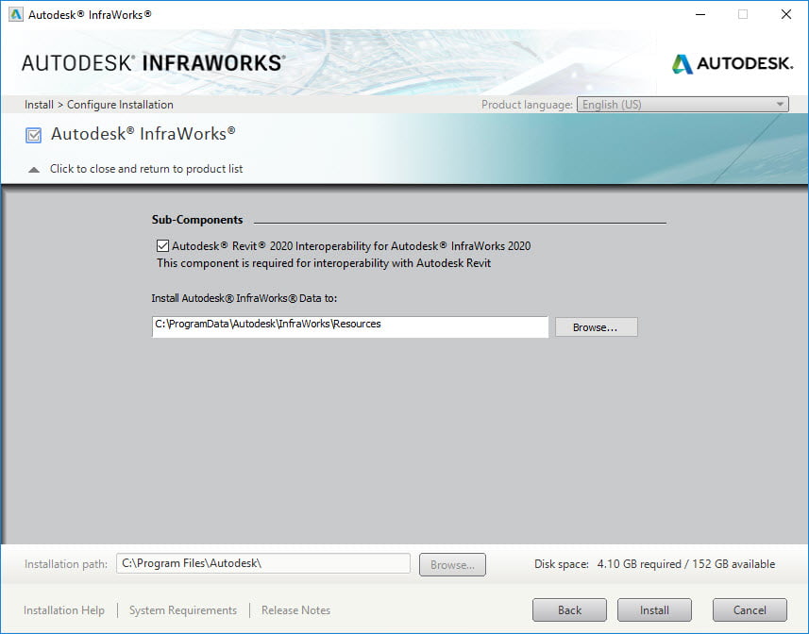809x634 pixels.
Task: Close the installer window
Action: pyautogui.click(x=785, y=14)
